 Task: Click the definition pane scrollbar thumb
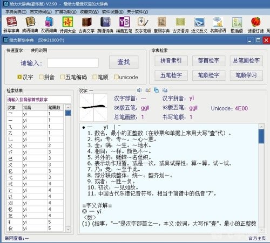261,136
